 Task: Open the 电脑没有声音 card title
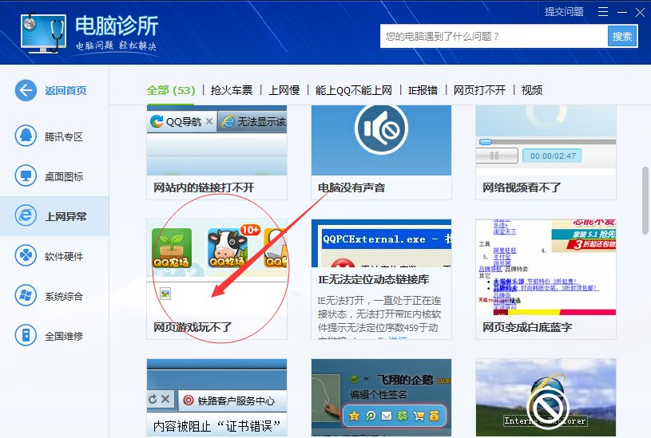(x=351, y=187)
